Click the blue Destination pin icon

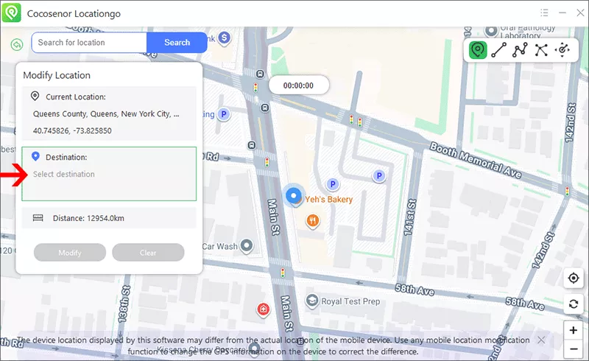[35, 156]
